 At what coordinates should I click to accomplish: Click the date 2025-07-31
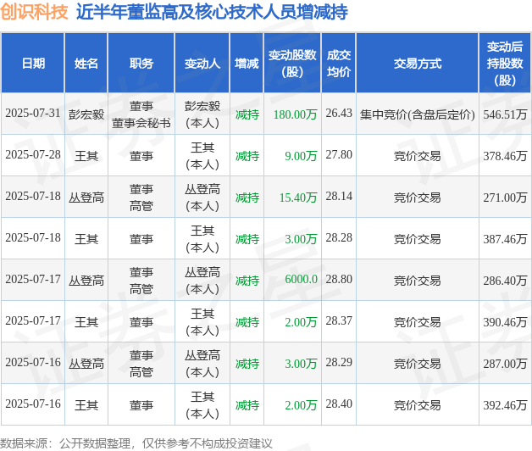point(33,114)
